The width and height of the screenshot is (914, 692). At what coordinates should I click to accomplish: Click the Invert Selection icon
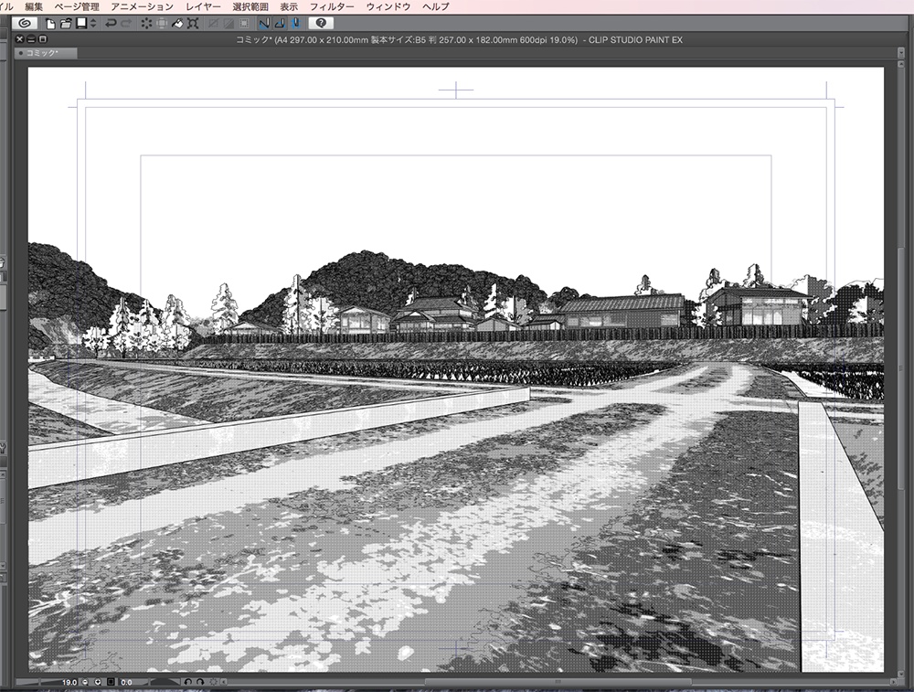pyautogui.click(x=228, y=24)
